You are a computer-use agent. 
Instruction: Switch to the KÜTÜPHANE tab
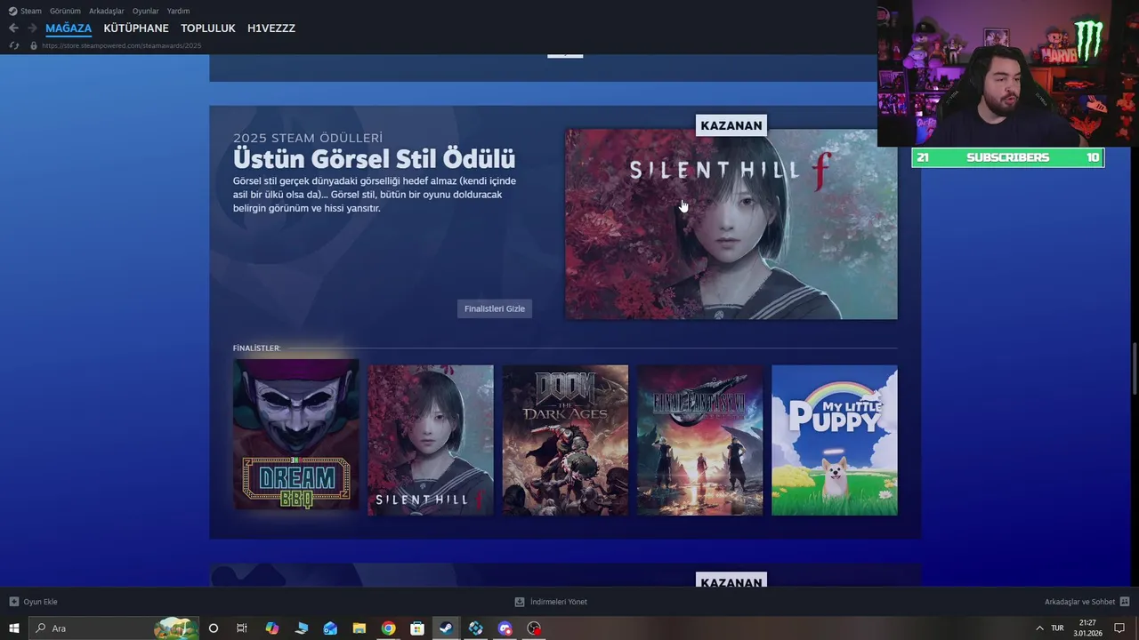point(136,28)
